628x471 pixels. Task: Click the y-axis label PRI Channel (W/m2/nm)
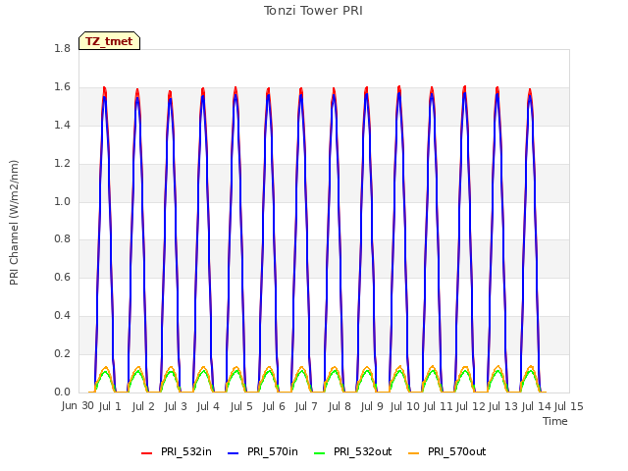pyautogui.click(x=14, y=223)
